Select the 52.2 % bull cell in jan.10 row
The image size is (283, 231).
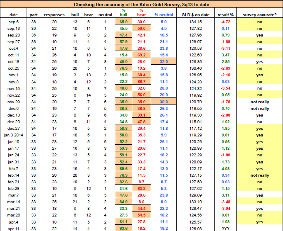(x=123, y=142)
